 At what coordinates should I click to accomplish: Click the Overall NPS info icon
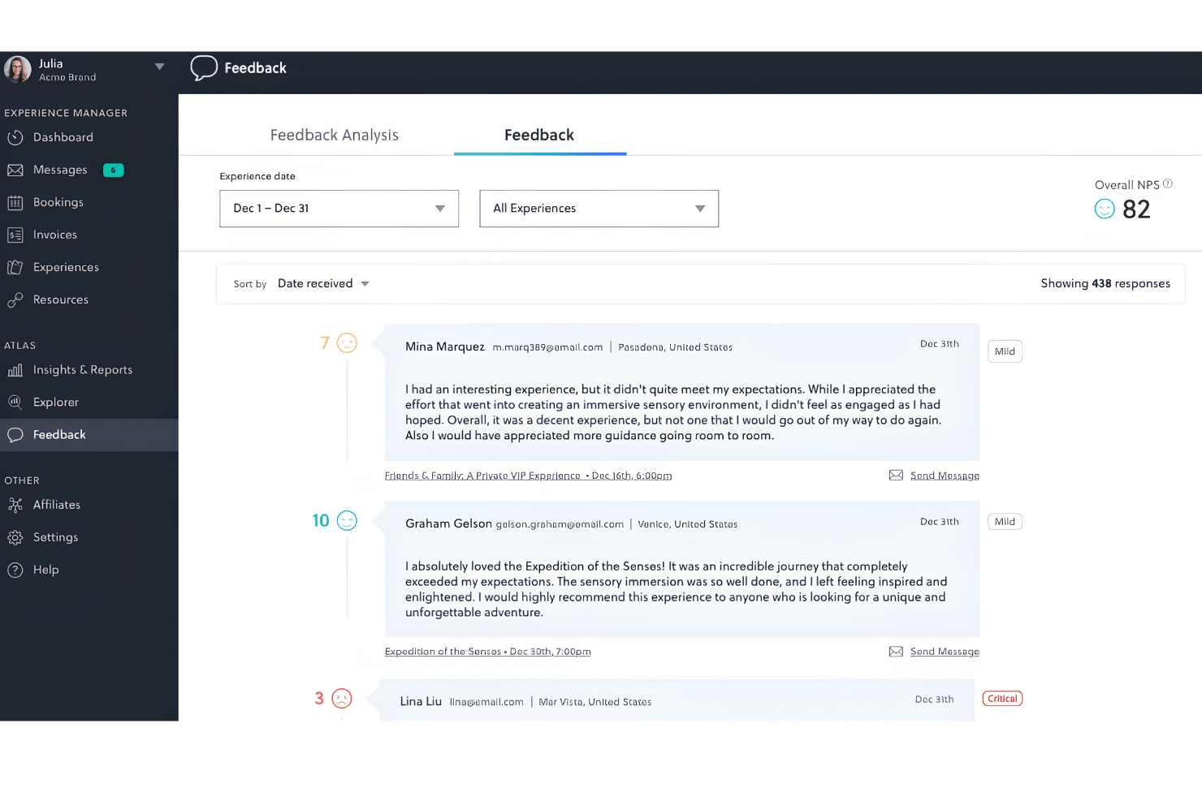click(x=1168, y=183)
